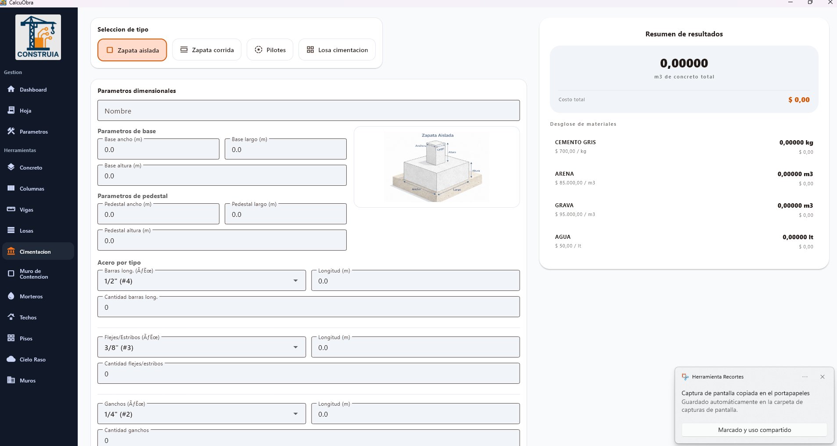Expand the Ganchos diameter dropdown

pyautogui.click(x=295, y=414)
